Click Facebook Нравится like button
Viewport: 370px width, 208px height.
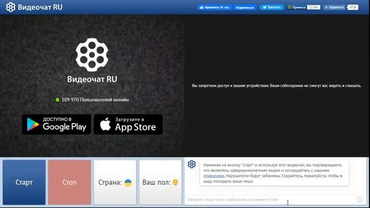pyautogui.click(x=214, y=8)
